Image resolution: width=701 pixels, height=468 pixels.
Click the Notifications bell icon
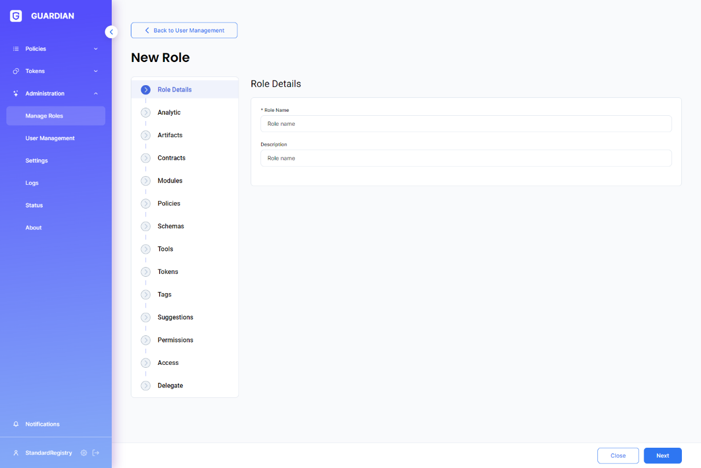click(16, 424)
